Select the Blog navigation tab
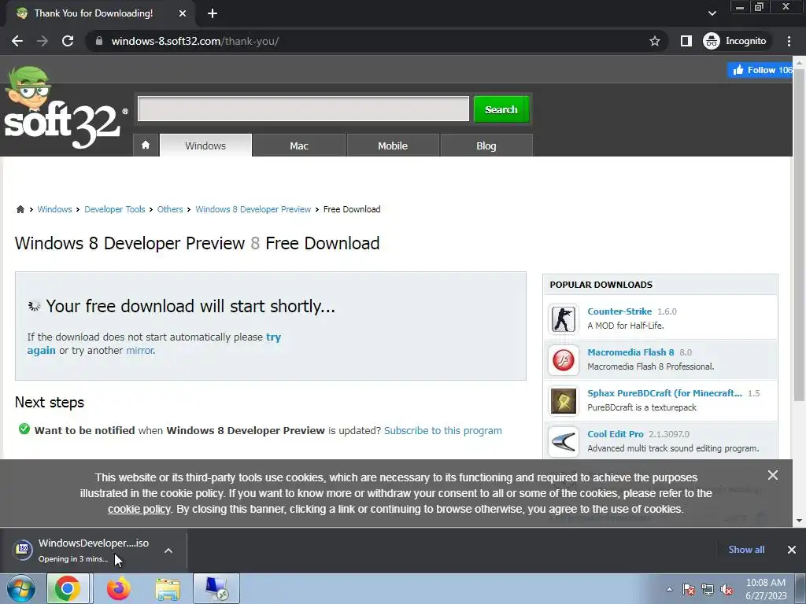 tap(486, 145)
